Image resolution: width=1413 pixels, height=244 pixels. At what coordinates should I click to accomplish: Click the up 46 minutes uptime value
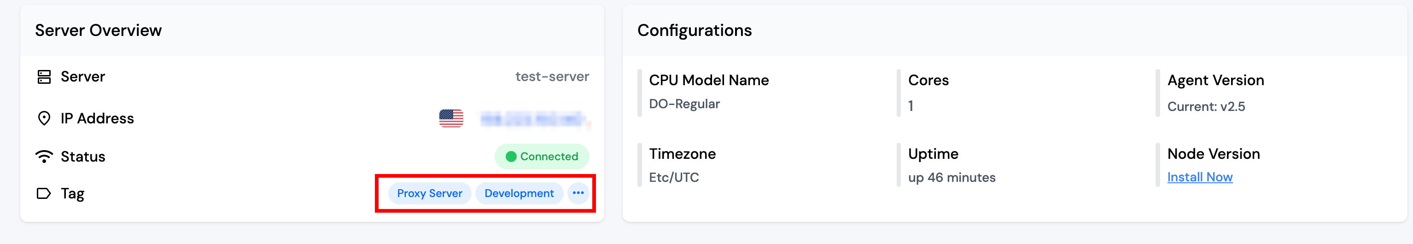tap(951, 178)
